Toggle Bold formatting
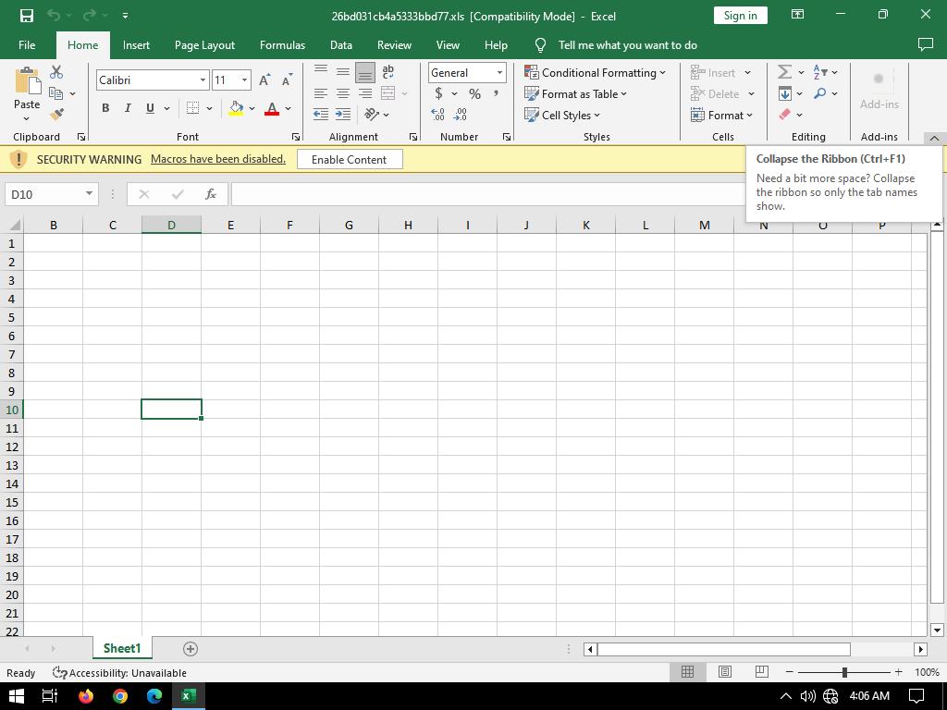The width and height of the screenshot is (947, 710). 105,108
